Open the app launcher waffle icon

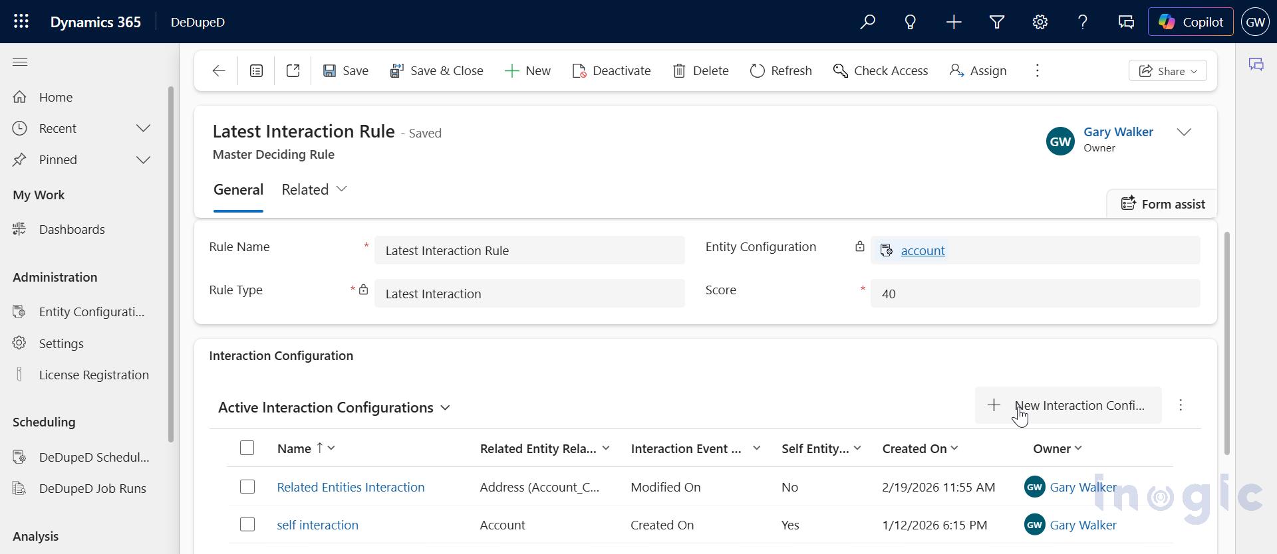coord(21,21)
